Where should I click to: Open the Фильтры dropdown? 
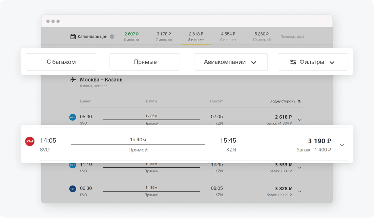pyautogui.click(x=313, y=62)
